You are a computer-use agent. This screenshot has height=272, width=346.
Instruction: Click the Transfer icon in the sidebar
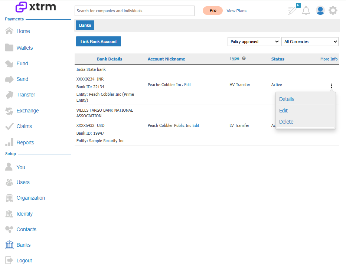tap(9, 95)
